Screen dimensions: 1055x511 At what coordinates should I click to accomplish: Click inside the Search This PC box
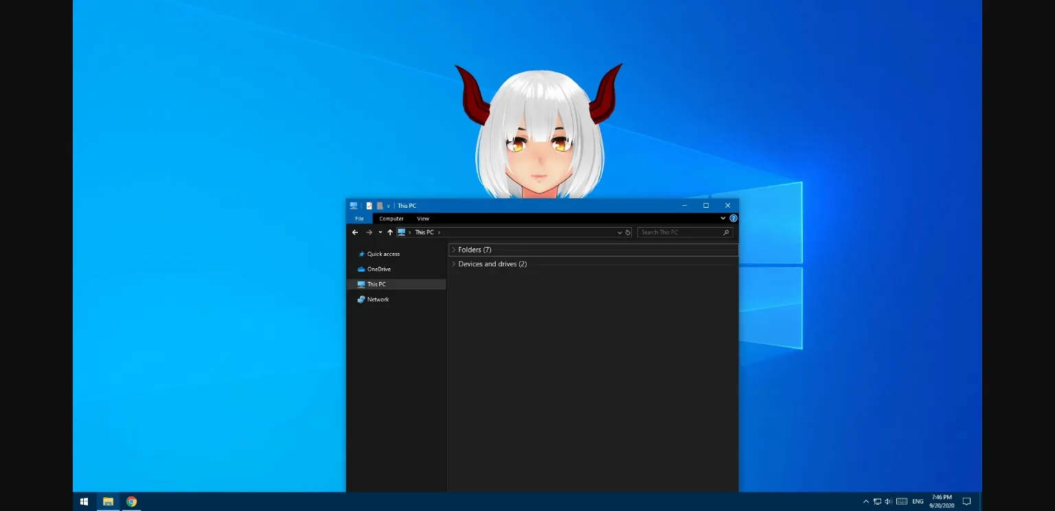click(x=681, y=232)
